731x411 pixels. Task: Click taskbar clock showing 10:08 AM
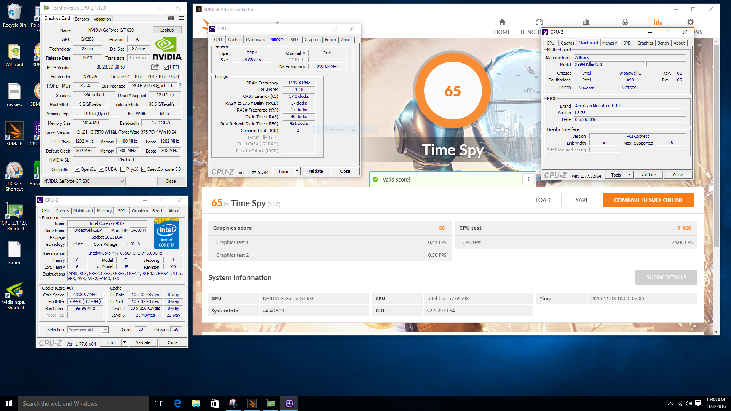pyautogui.click(x=715, y=403)
